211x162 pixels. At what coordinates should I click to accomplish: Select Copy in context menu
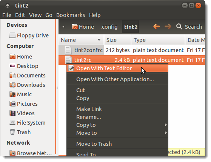click(117, 98)
